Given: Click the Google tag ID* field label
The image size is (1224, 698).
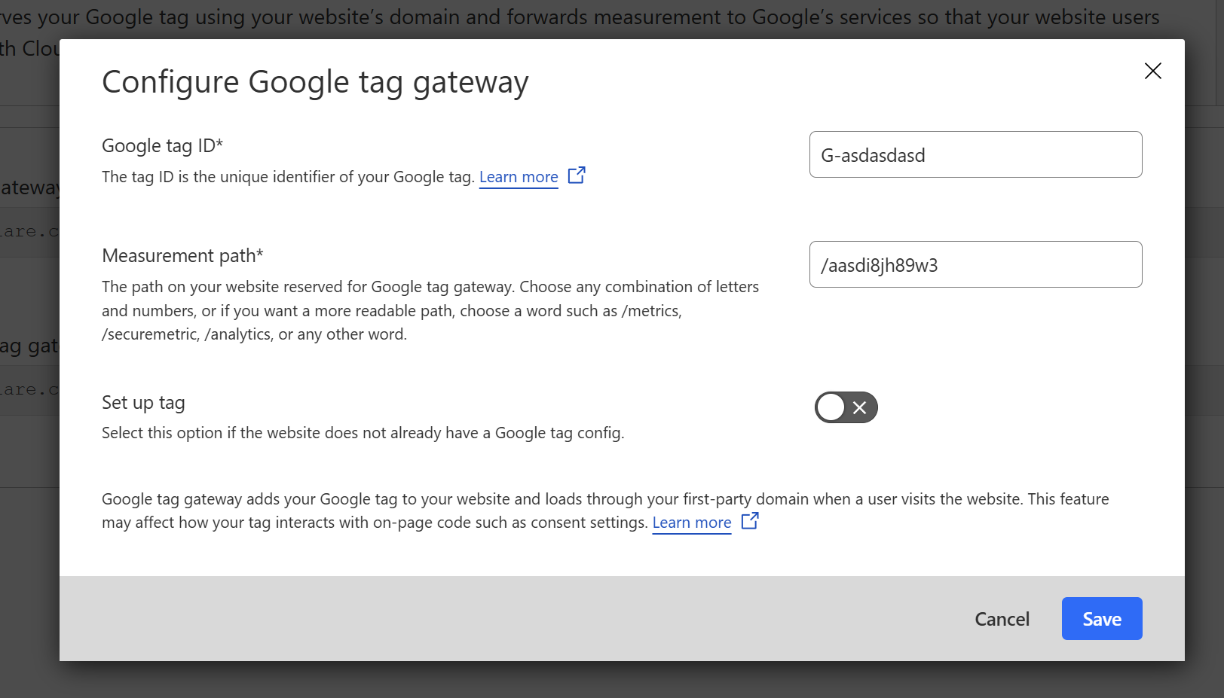Looking at the screenshot, I should pos(161,145).
